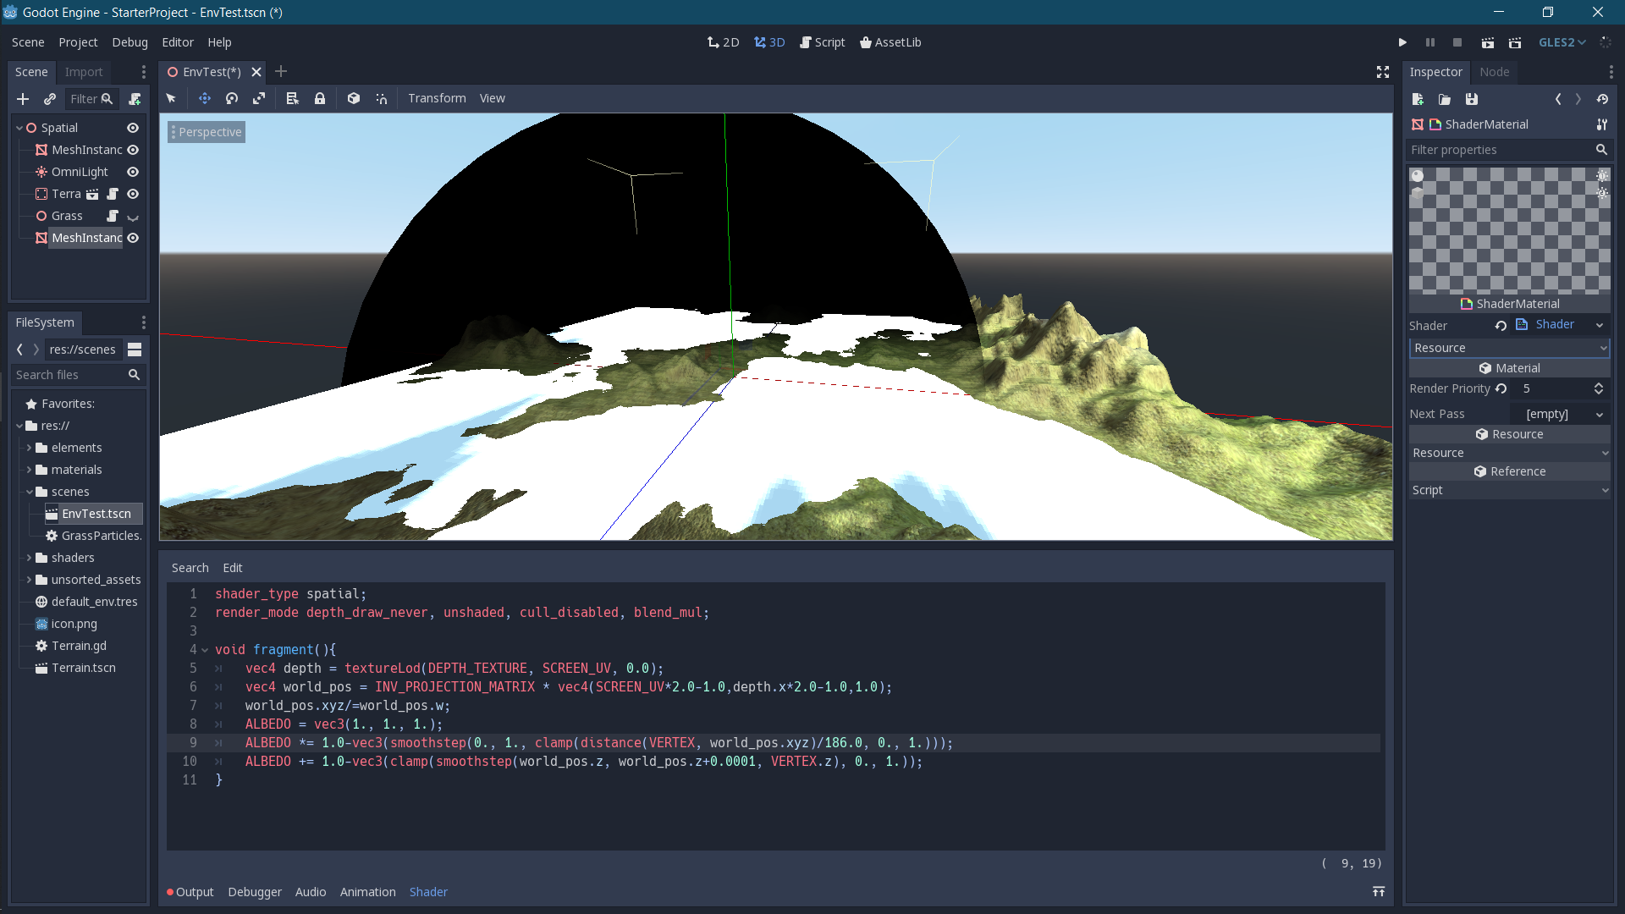This screenshot has height=914, width=1625.
Task: Switch to the Node tab in Inspector
Action: click(1494, 72)
